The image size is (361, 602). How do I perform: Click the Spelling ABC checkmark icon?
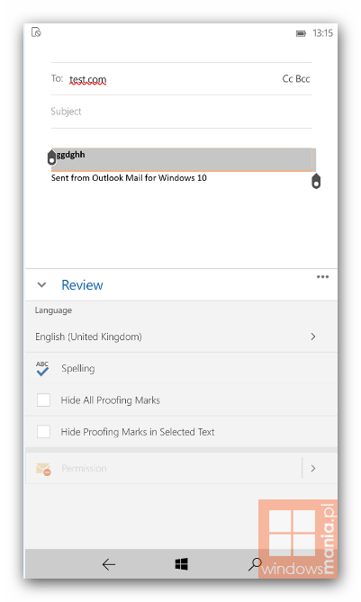[x=42, y=368]
